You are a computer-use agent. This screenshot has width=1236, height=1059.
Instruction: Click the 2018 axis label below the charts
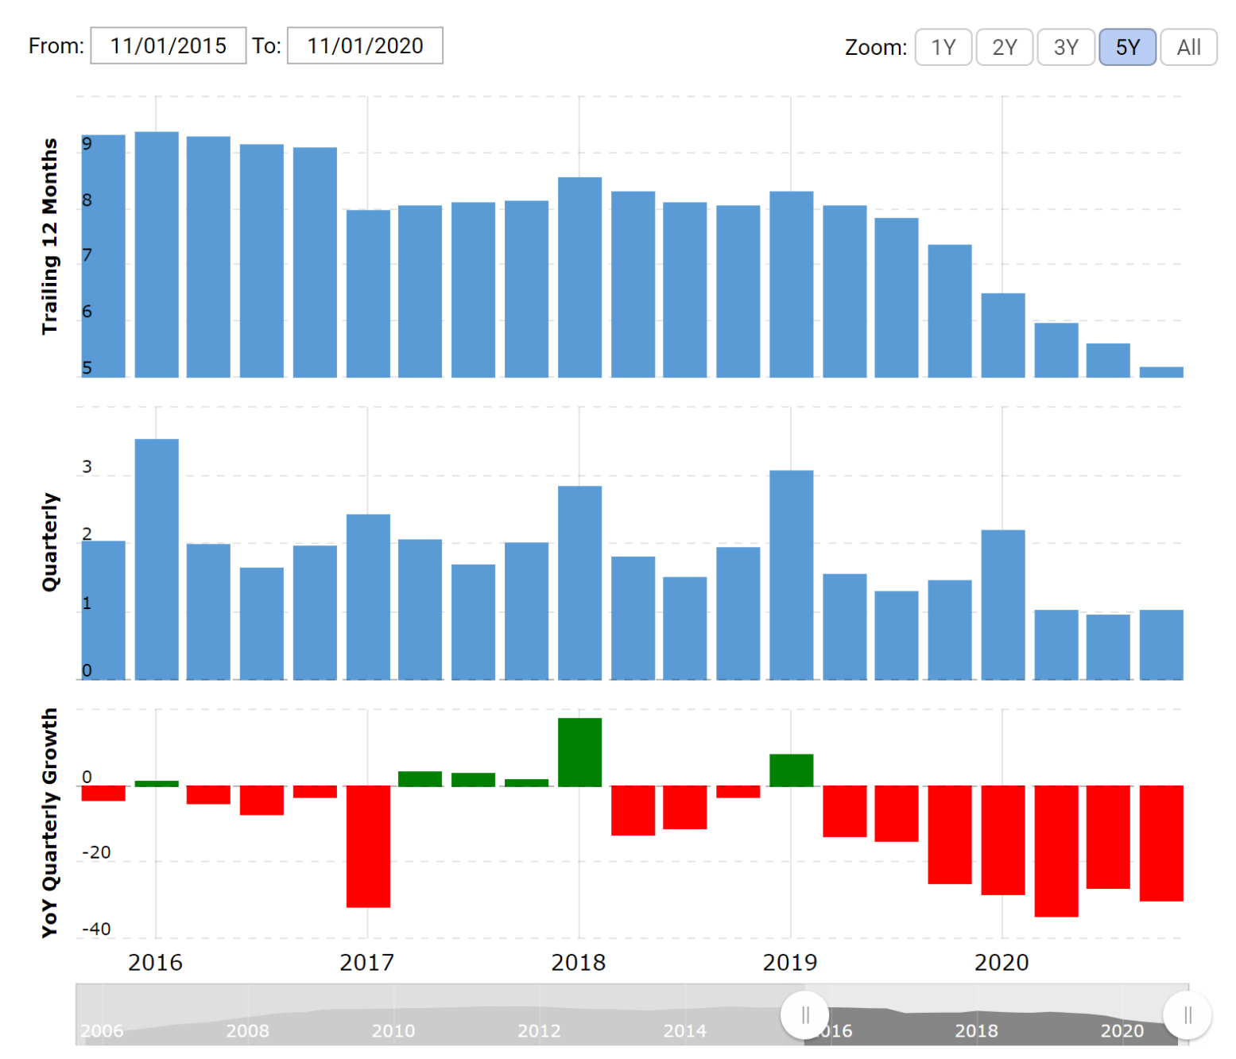(578, 962)
